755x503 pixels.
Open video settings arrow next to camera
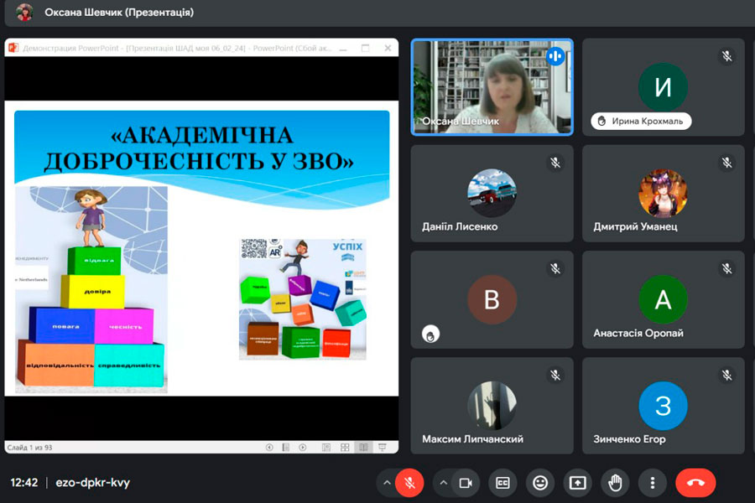pyautogui.click(x=444, y=482)
